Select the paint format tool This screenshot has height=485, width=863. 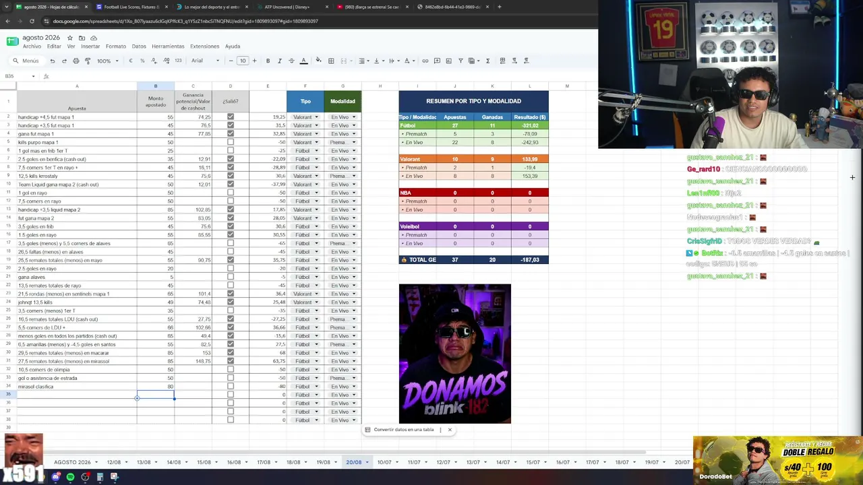coord(87,61)
